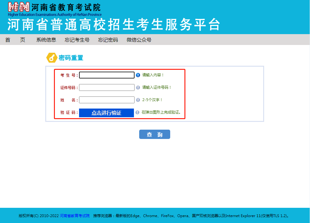Click the HEEA logo in the header
Viewport: 310px width, 223px height.
pos(19,7)
